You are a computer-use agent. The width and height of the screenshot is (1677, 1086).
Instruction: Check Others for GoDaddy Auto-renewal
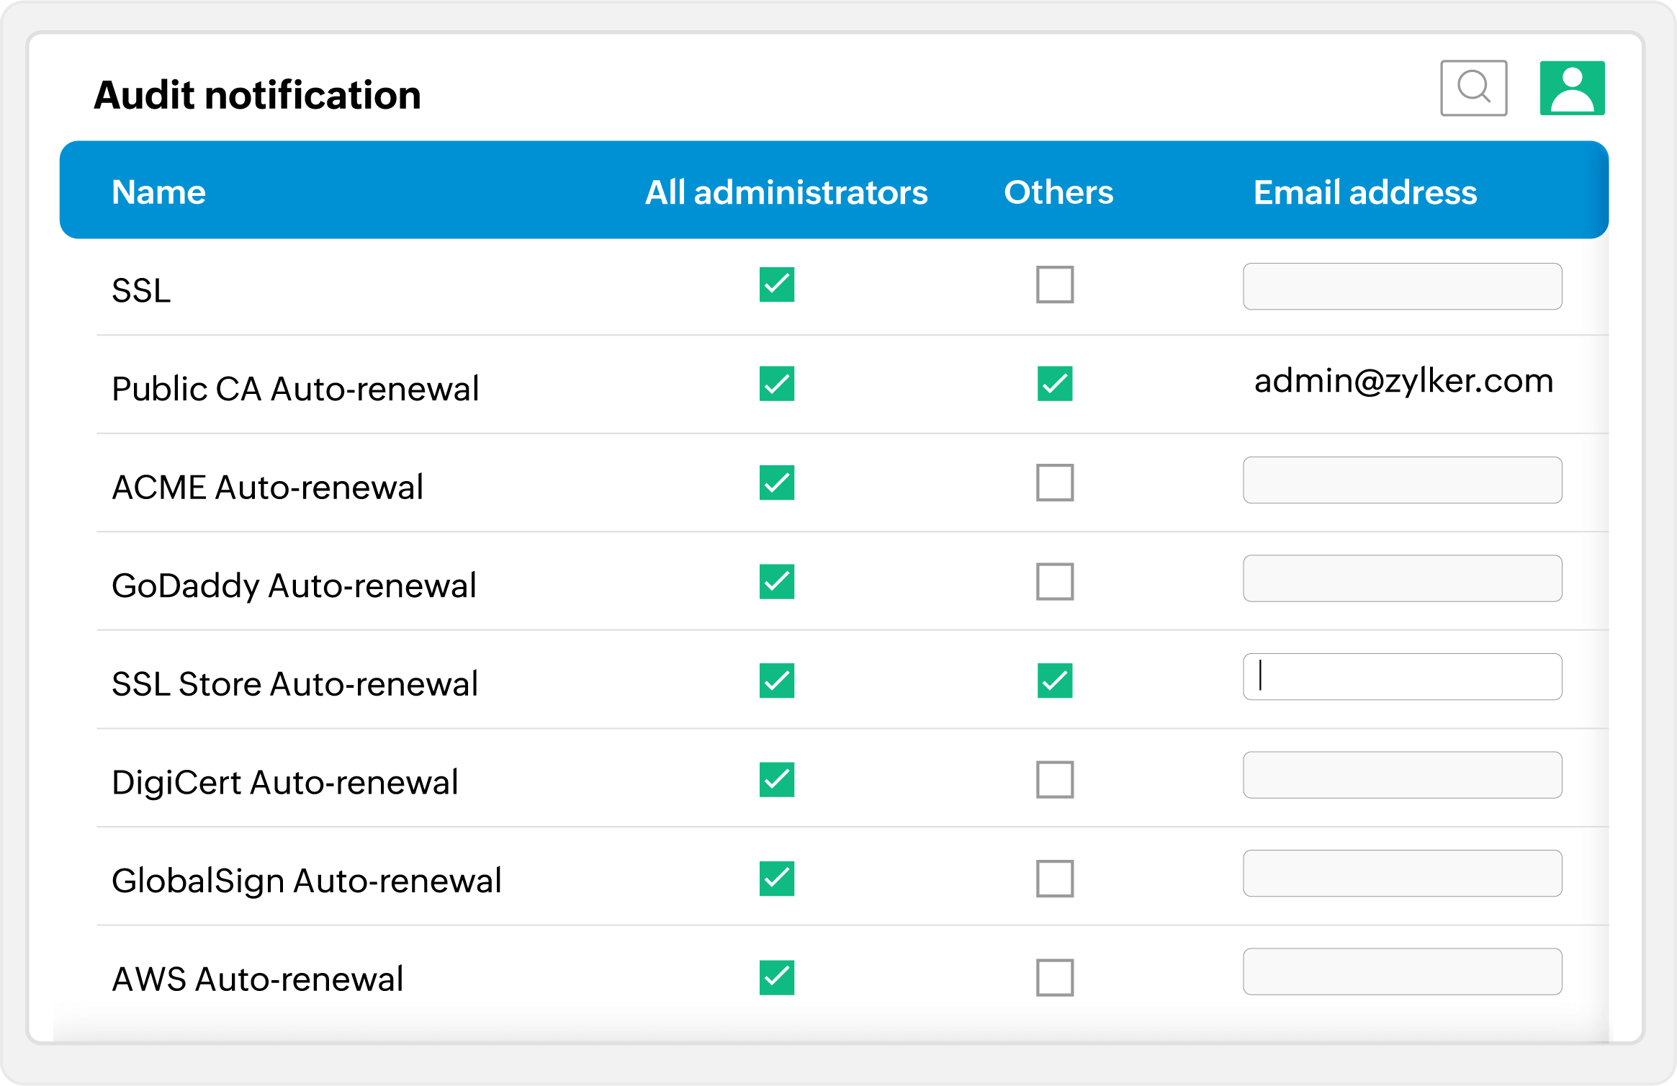(x=1054, y=581)
